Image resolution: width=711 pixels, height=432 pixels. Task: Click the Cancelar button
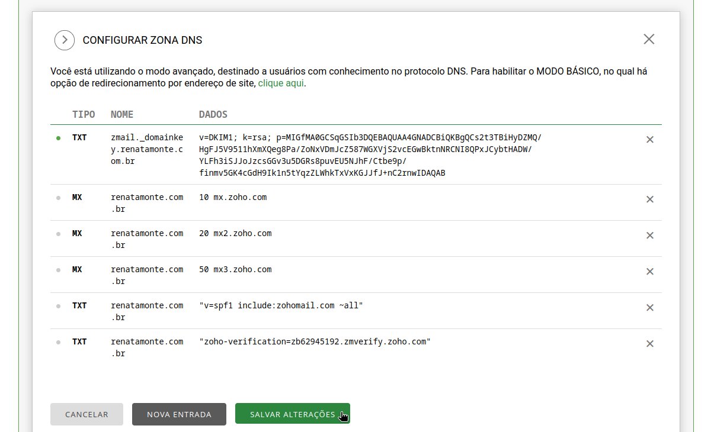[87, 414]
